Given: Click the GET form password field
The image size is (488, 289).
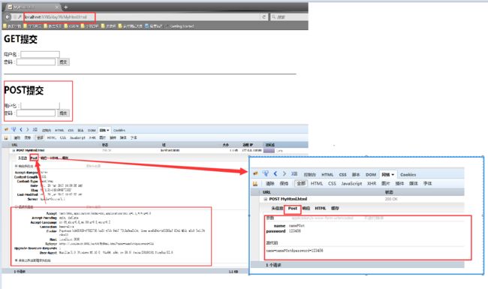Looking at the screenshot, I should point(36,62).
